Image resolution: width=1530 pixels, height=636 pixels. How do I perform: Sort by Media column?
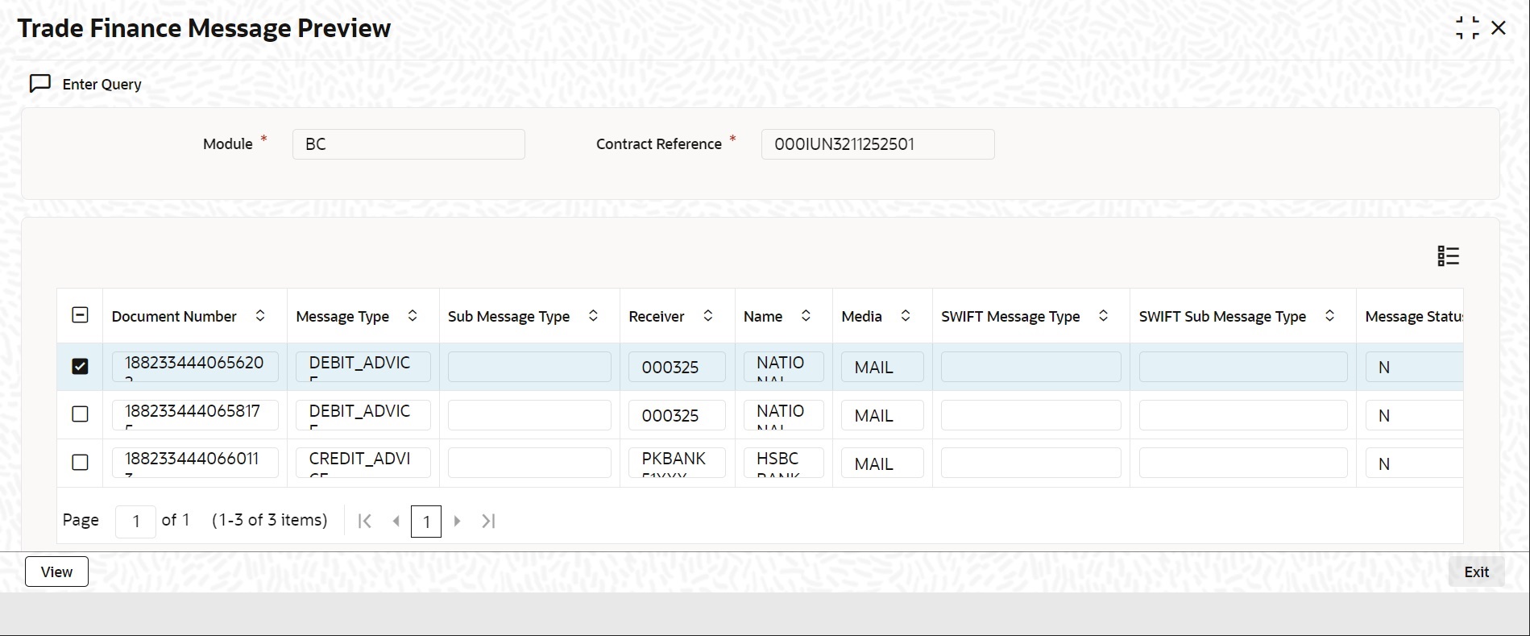pyautogui.click(x=906, y=316)
